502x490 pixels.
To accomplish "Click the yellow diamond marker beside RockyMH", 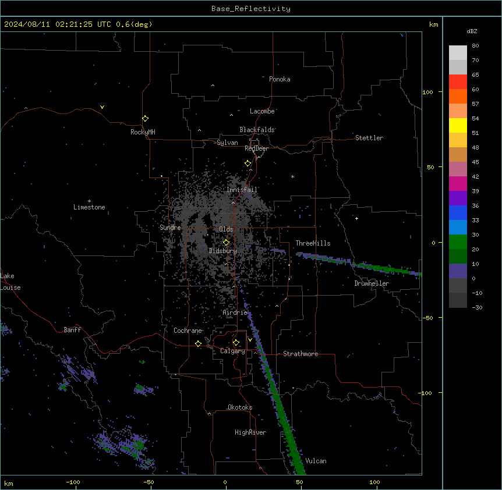I will coord(145,119).
